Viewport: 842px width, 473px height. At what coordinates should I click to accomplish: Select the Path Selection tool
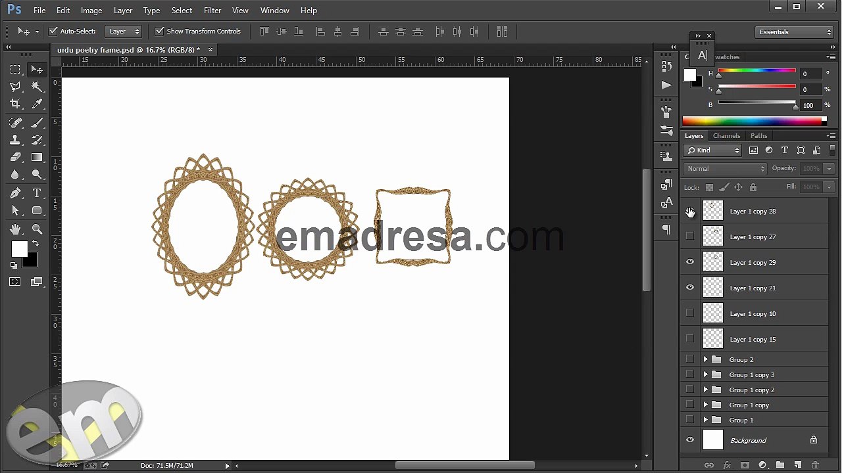click(x=15, y=210)
